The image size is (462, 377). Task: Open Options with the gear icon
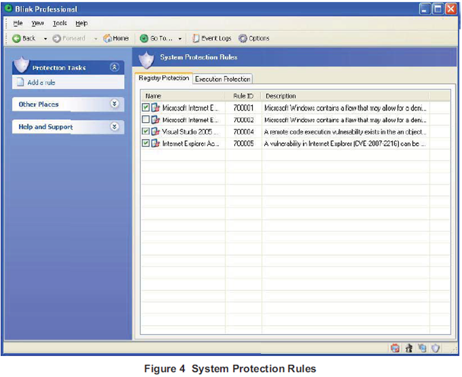click(253, 39)
